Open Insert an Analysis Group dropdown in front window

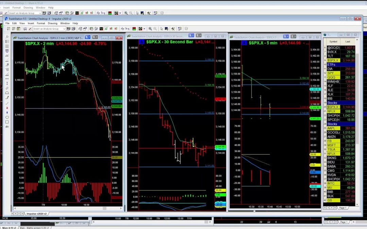[64, 29]
